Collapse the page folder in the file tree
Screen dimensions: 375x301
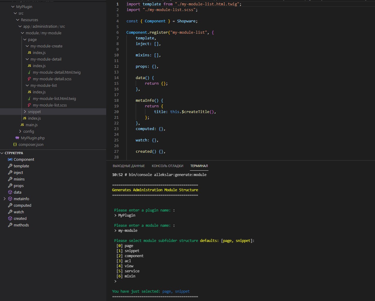[x=25, y=39]
